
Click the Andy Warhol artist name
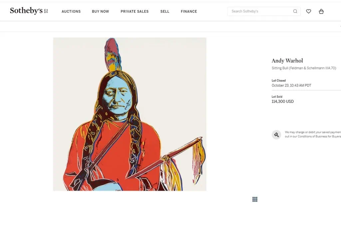(287, 61)
